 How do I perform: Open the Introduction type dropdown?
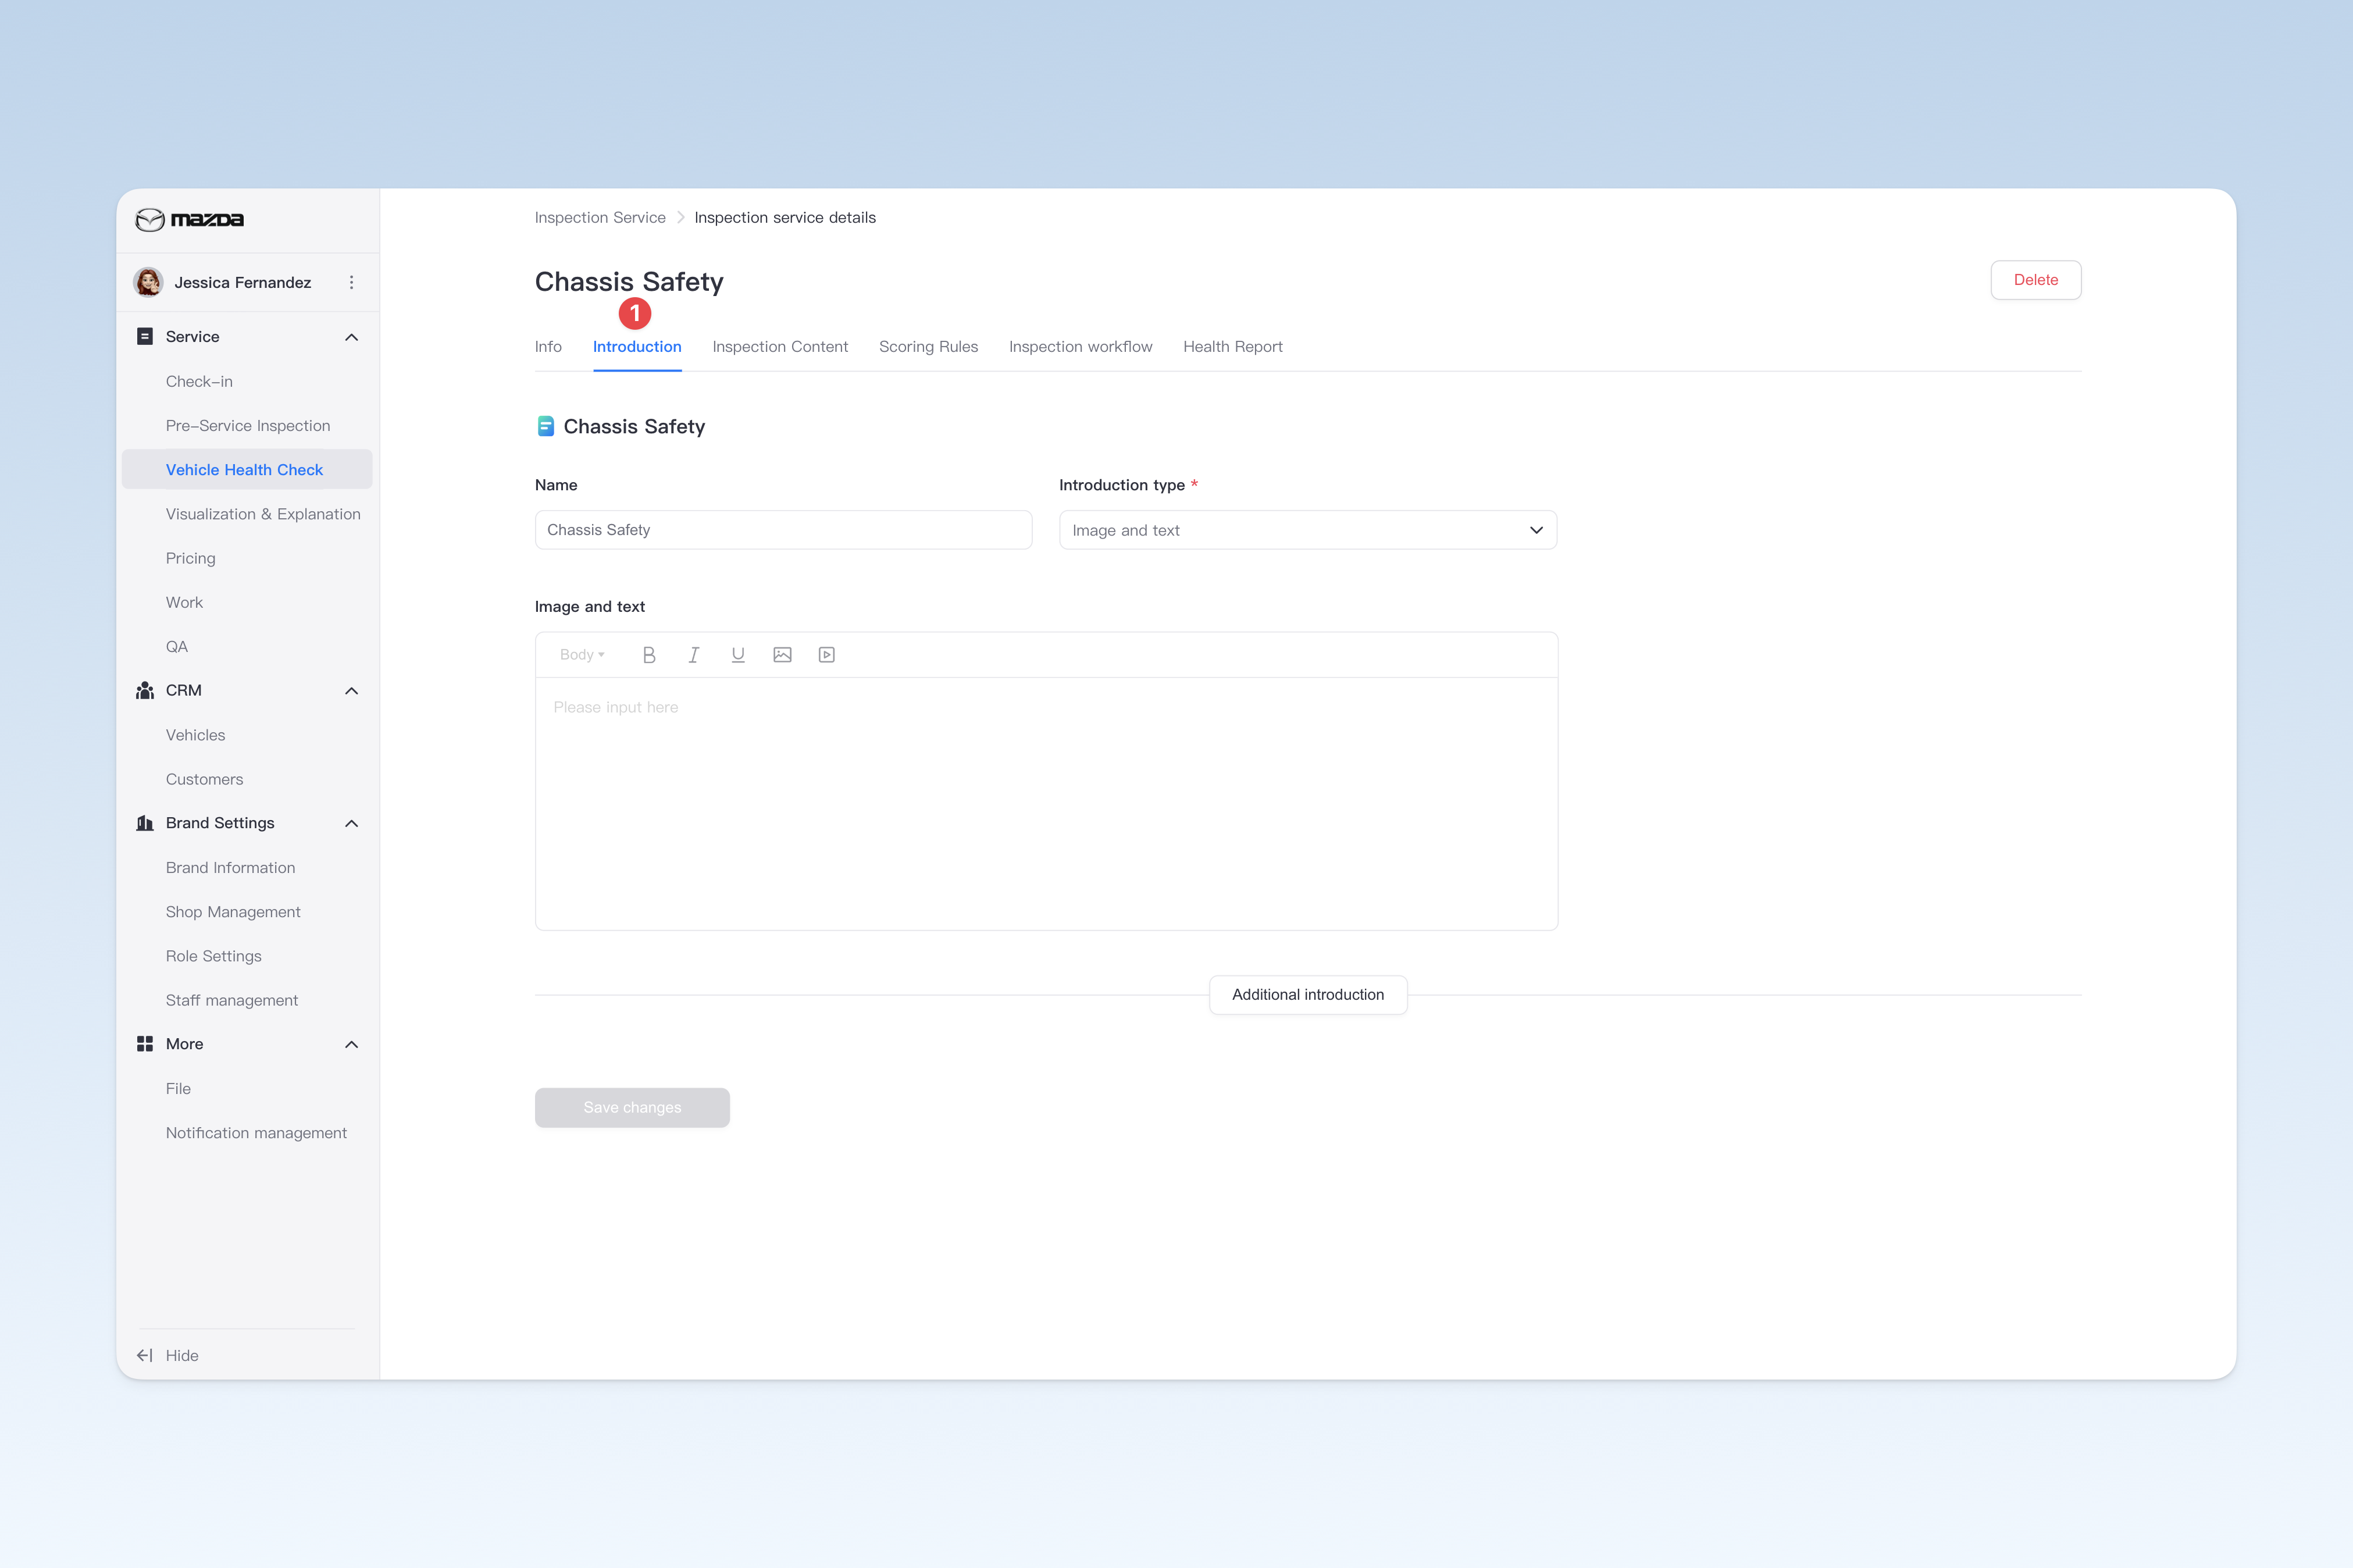[1308, 530]
